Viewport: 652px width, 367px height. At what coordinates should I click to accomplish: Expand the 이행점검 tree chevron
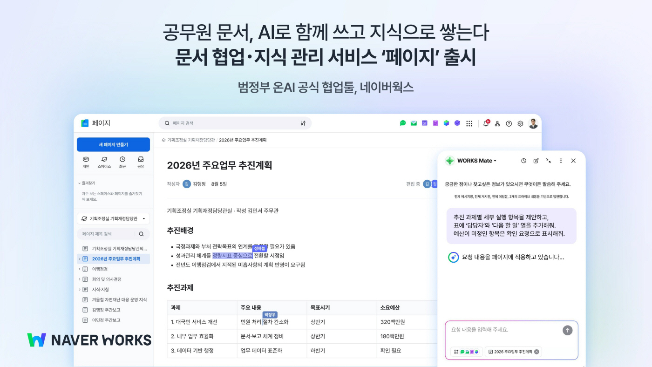point(80,269)
